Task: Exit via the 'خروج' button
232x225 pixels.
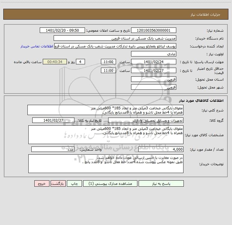Action: 42,184
